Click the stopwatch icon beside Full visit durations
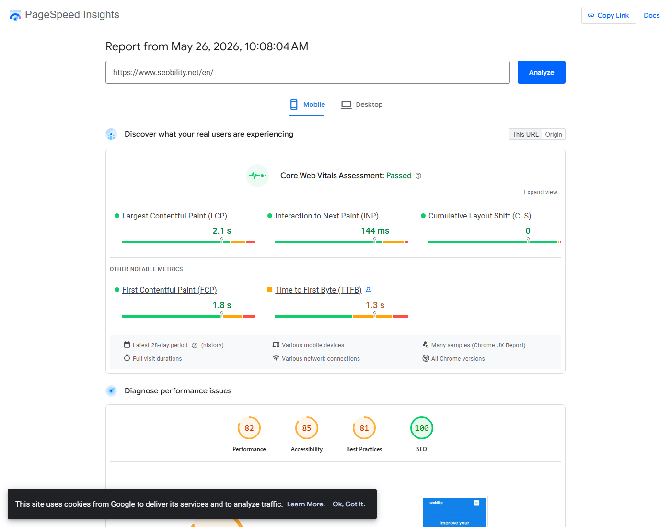This screenshot has width=671, height=527. (127, 358)
